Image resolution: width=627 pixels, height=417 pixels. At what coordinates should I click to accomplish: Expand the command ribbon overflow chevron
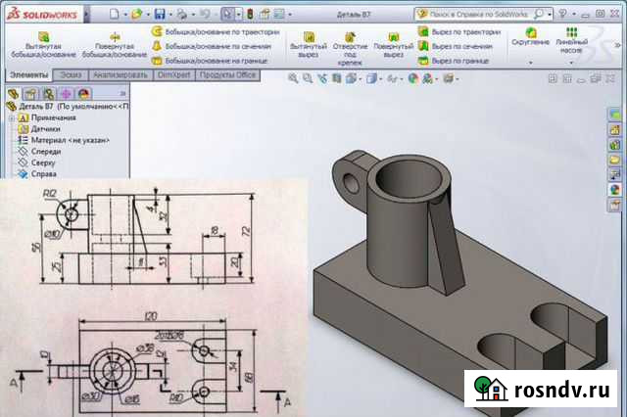pos(617,46)
